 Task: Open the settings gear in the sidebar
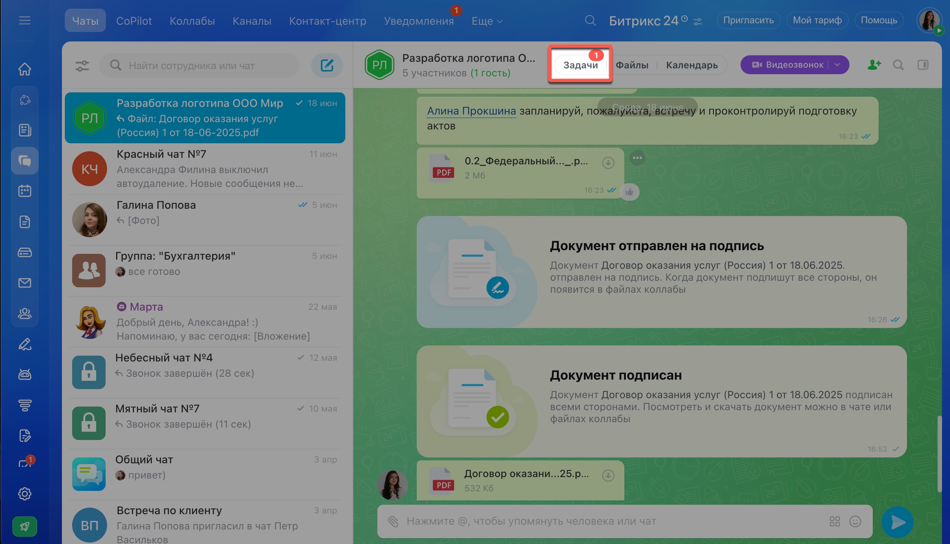pyautogui.click(x=25, y=494)
